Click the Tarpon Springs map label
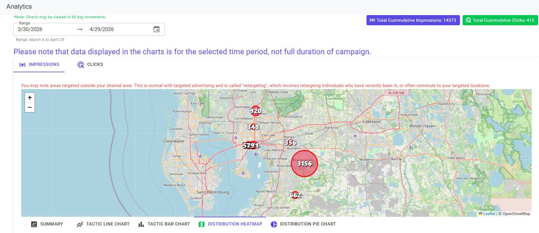Screen dimensions: 539x233 point(184,93)
